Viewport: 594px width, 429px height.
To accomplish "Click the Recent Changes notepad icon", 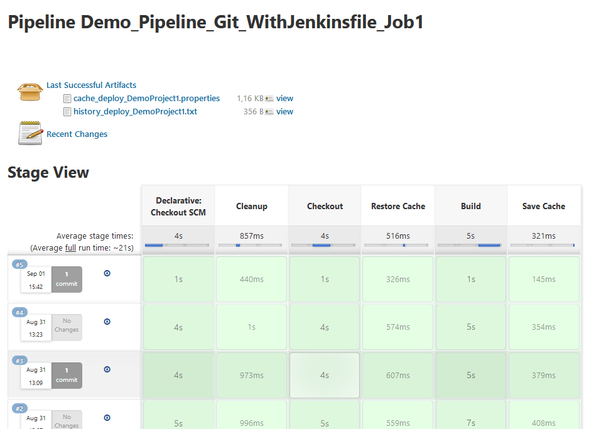I will 30,133.
